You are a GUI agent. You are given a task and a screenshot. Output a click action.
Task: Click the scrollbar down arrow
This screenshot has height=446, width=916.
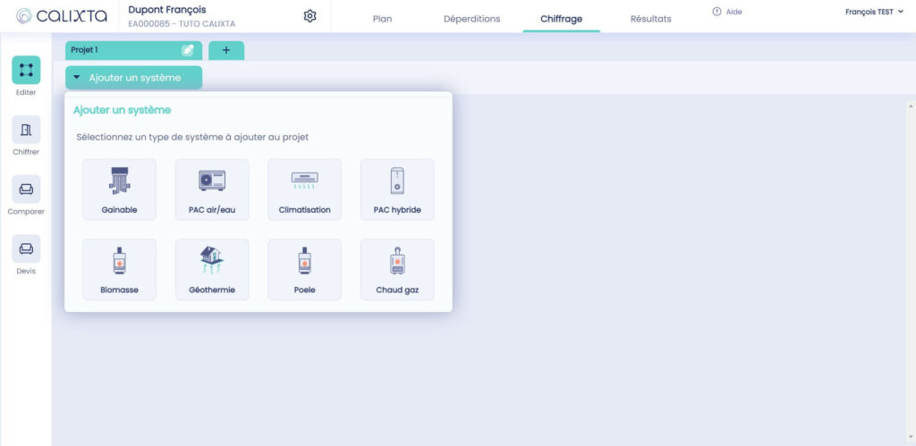(911, 439)
